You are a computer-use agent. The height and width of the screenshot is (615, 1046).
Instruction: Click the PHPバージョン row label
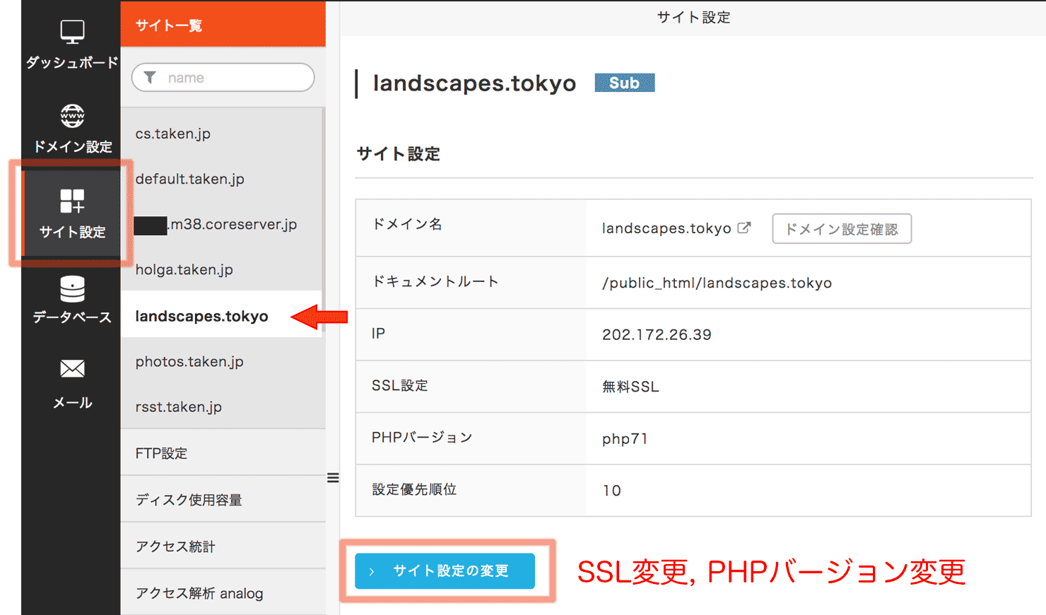(x=422, y=438)
